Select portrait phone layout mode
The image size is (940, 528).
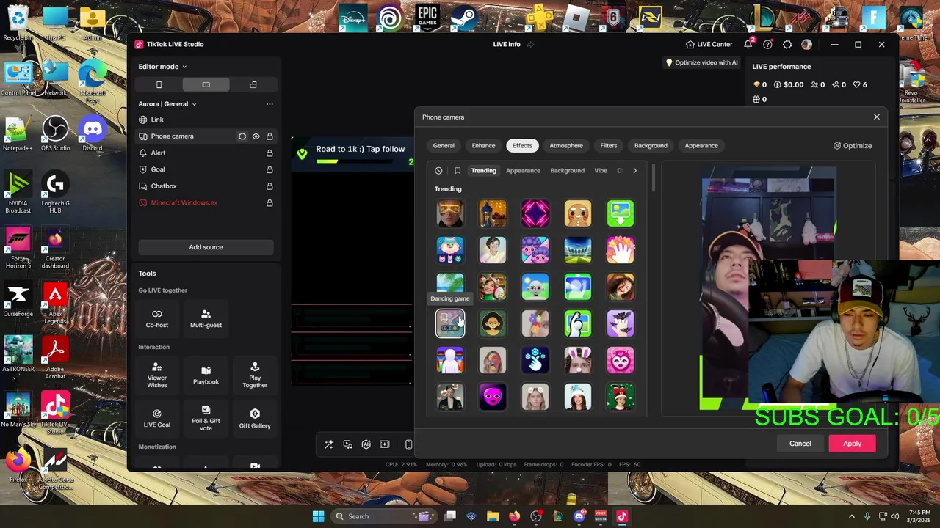[x=159, y=84]
